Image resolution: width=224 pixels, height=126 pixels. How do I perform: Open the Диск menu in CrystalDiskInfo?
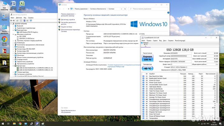point(165,40)
